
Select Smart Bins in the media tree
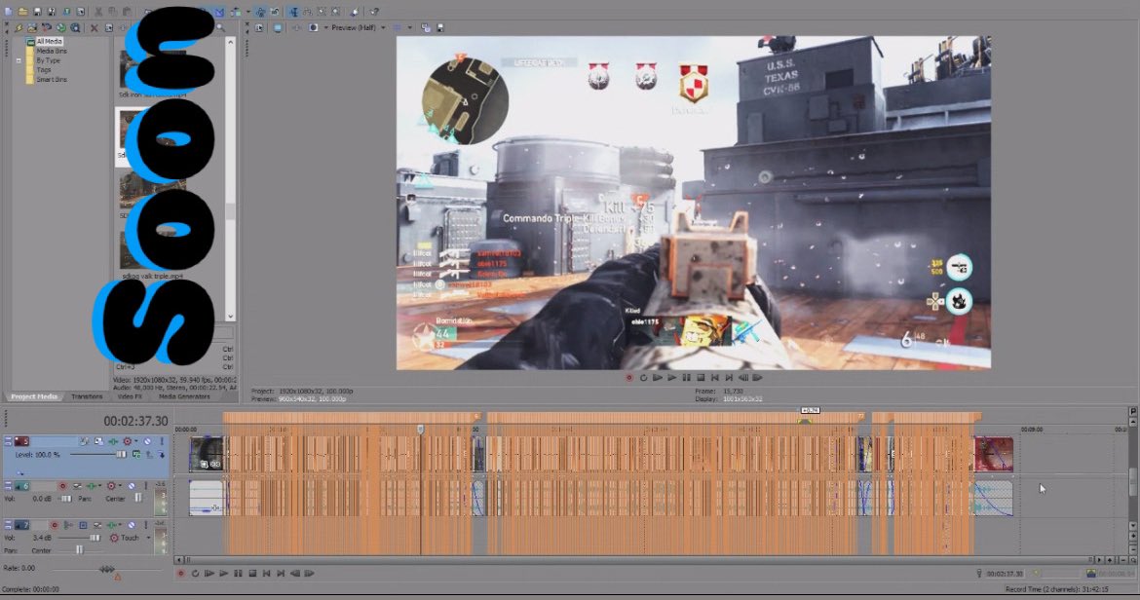point(51,79)
